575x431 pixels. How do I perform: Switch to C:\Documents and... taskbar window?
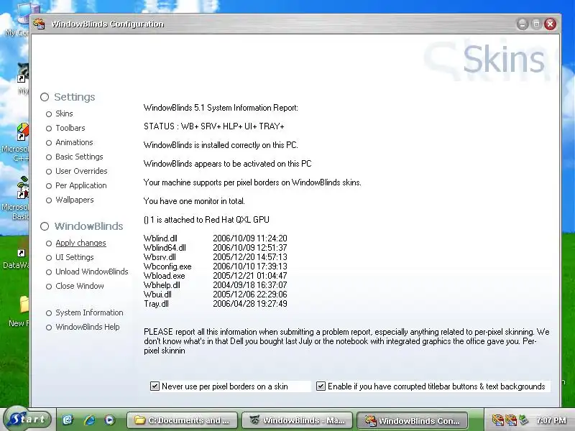pyautogui.click(x=183, y=420)
